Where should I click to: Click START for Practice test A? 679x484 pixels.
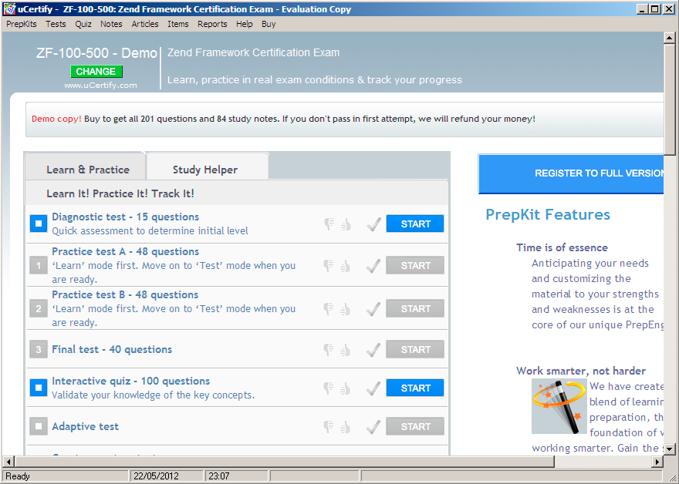tap(415, 266)
